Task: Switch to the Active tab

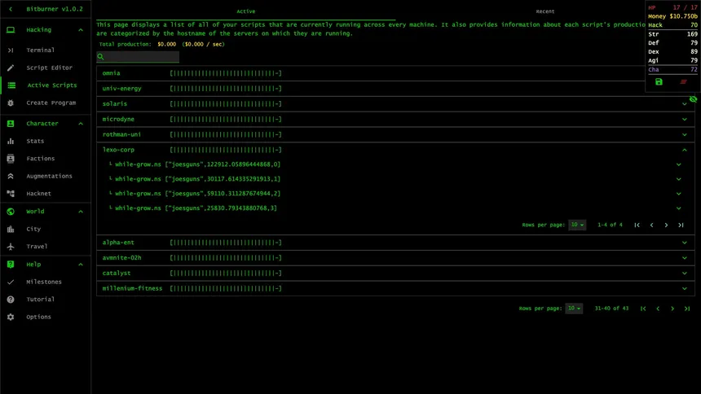Action: [x=246, y=11]
